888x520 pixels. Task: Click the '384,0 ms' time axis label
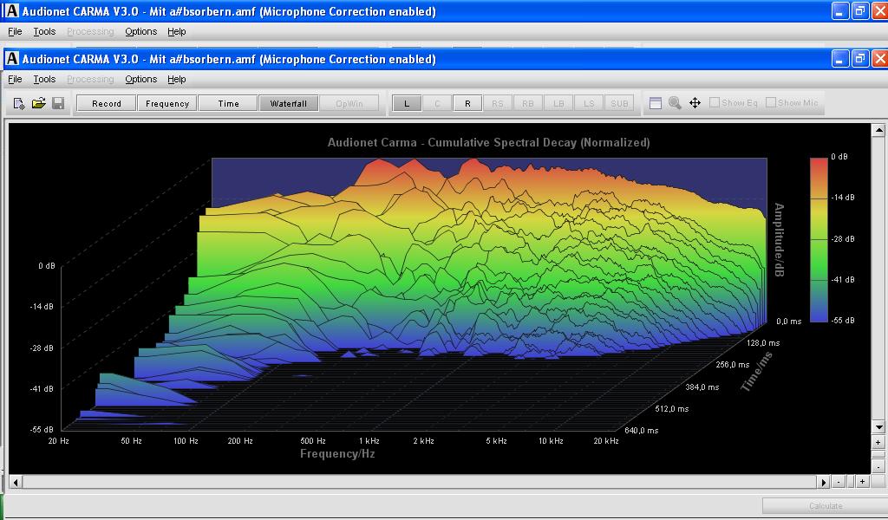click(702, 387)
